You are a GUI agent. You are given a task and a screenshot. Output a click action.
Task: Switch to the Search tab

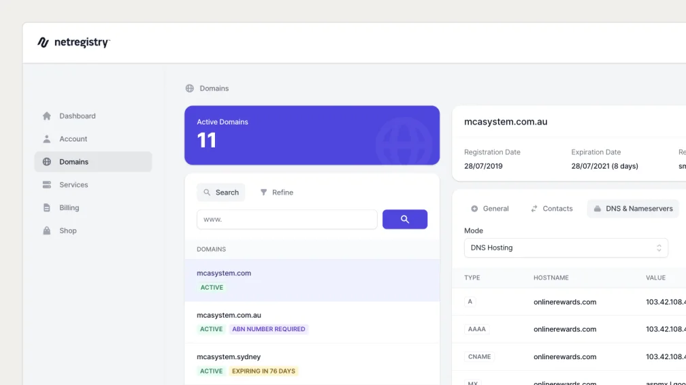pos(221,192)
